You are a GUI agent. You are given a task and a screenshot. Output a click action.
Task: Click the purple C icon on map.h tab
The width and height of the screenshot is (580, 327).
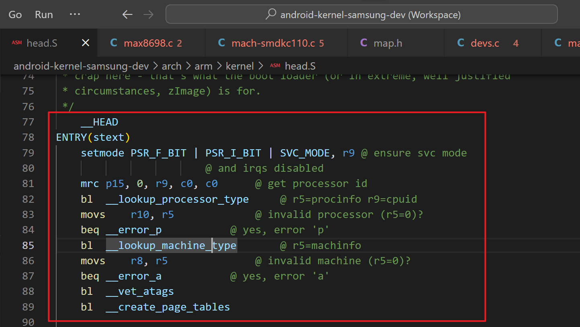pyautogui.click(x=364, y=43)
